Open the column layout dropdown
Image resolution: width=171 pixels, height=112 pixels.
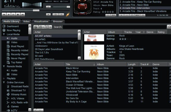pos(49,27)
